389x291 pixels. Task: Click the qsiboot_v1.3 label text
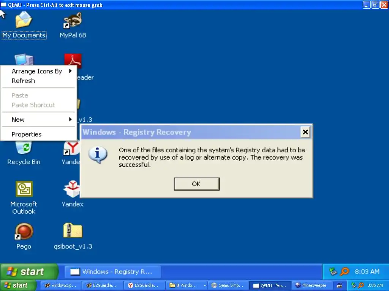(x=73, y=246)
